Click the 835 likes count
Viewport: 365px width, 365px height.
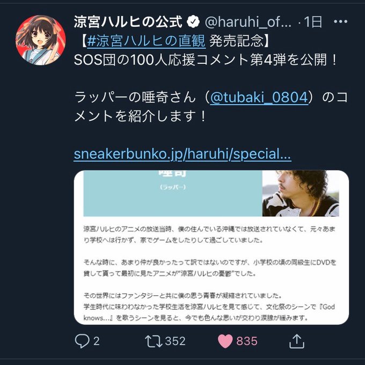click(x=247, y=341)
